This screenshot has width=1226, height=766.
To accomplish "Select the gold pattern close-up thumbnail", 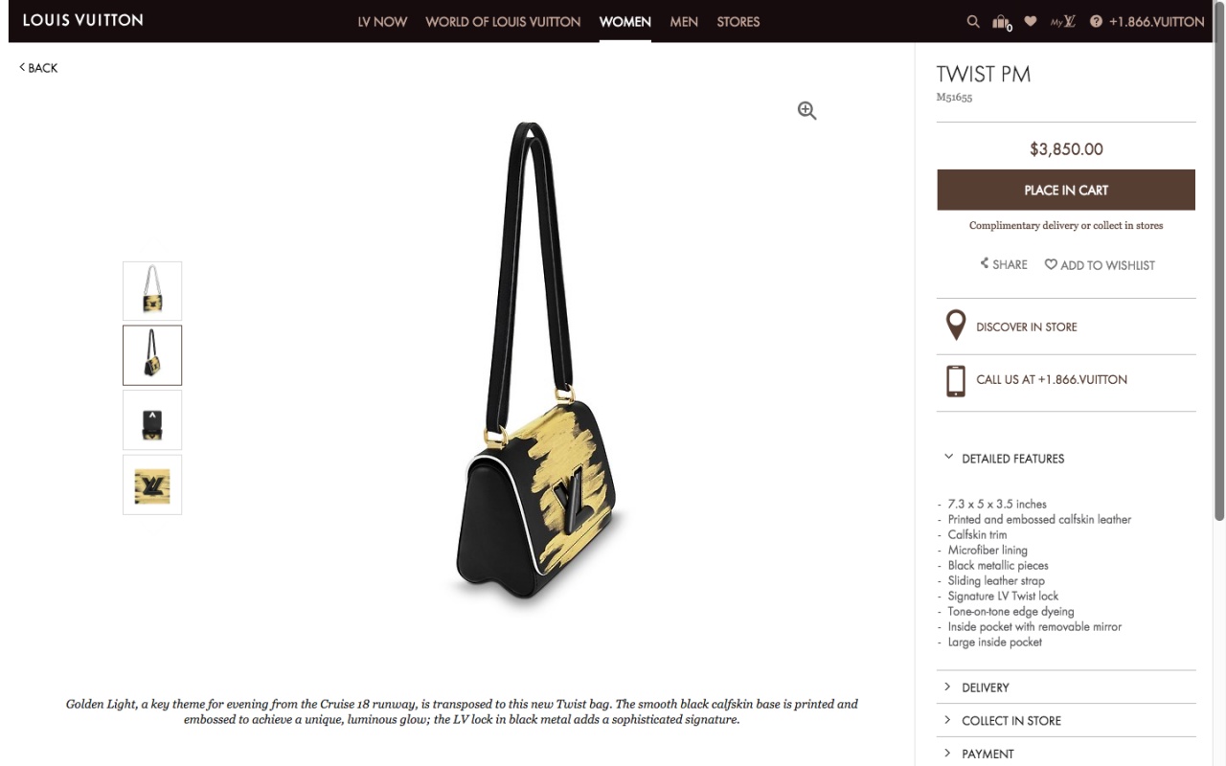I will pyautogui.click(x=152, y=484).
